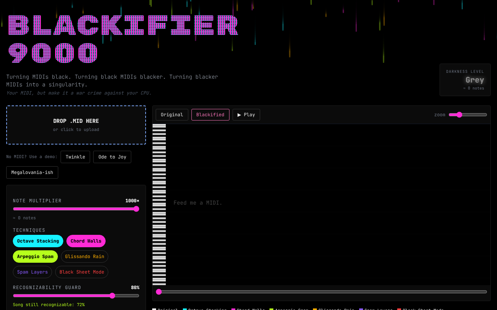Disable the Chord Walls technique
Screen dimensions: 497x310
[86, 241]
